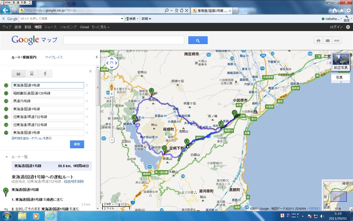
Task: Open the Windows Start button
Action: coord(7,216)
